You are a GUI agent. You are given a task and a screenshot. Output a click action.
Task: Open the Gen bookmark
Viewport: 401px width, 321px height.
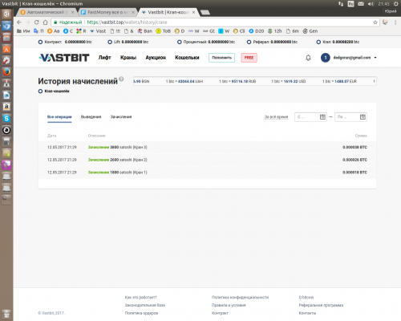pyautogui.click(x=310, y=31)
